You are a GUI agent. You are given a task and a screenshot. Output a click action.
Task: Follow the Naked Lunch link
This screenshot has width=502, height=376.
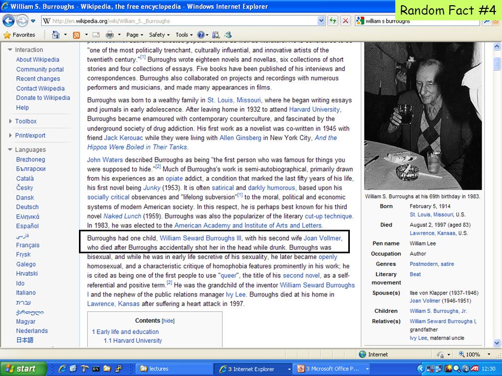(x=122, y=216)
